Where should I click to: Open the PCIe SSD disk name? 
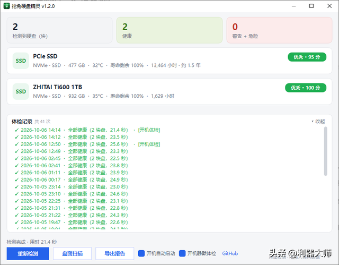coord(45,56)
